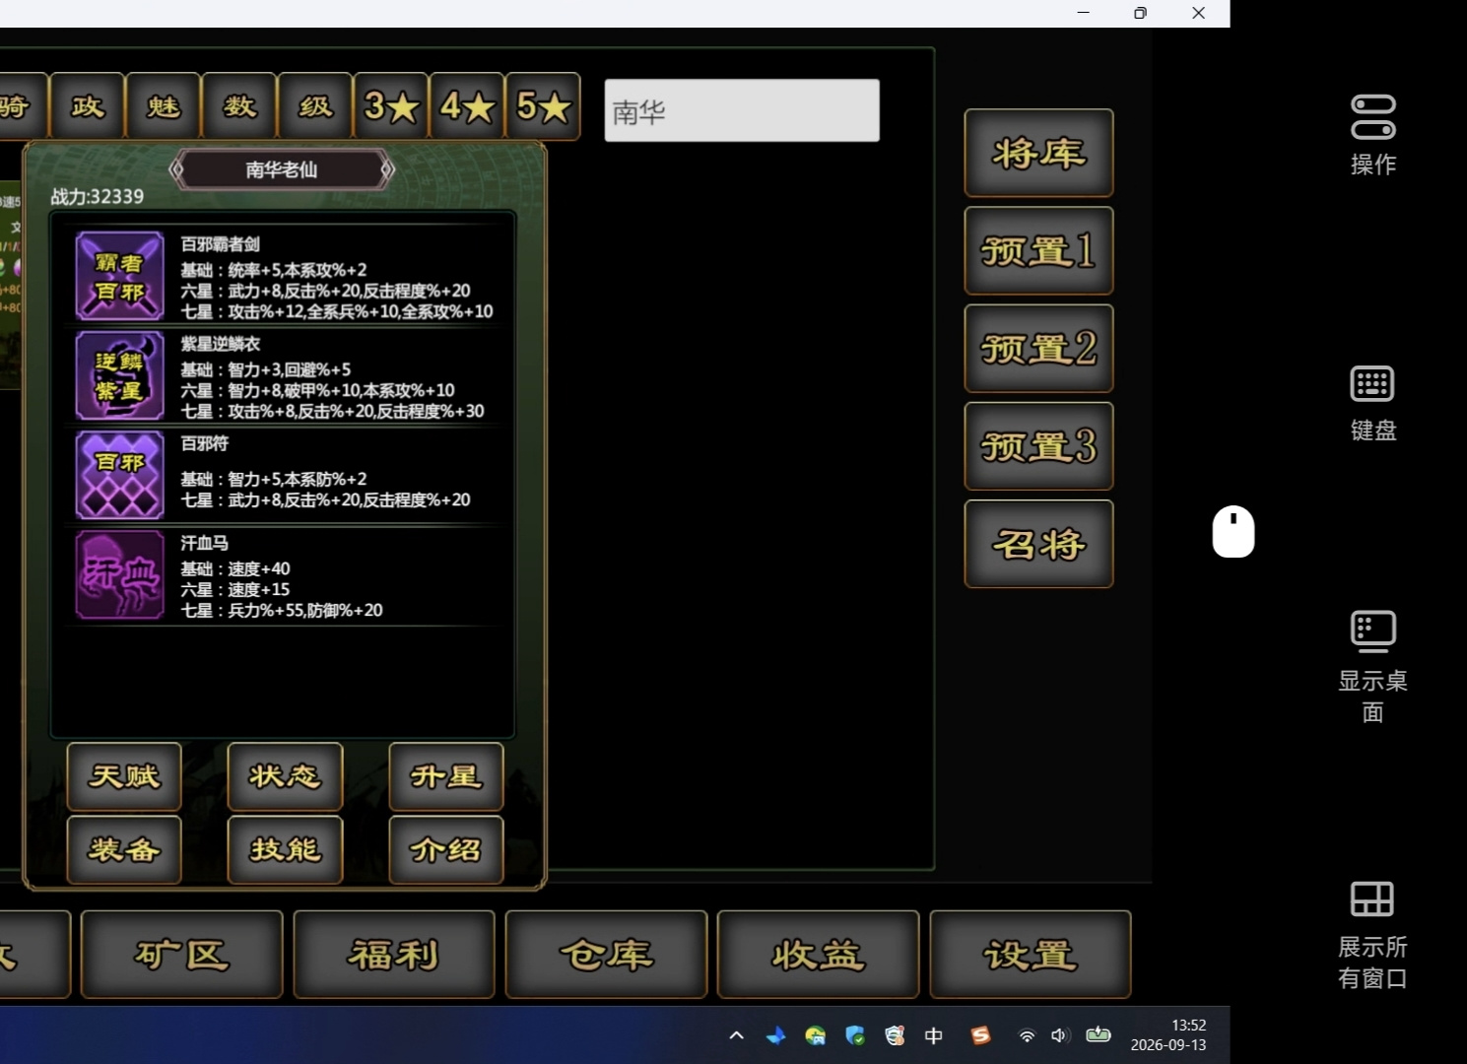Go to next hero with right arrow
The image size is (1467, 1064).
[x=388, y=169]
